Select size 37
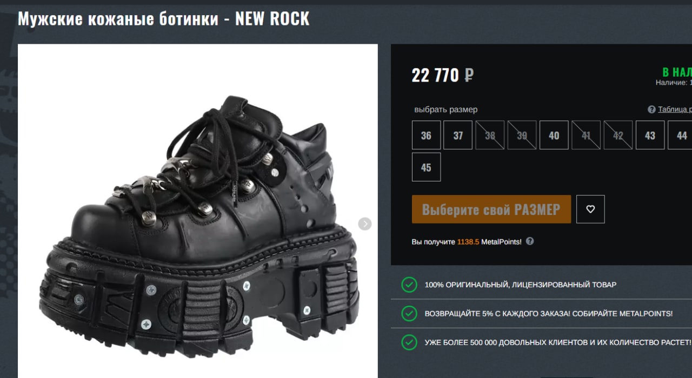The image size is (692, 378). pos(458,135)
